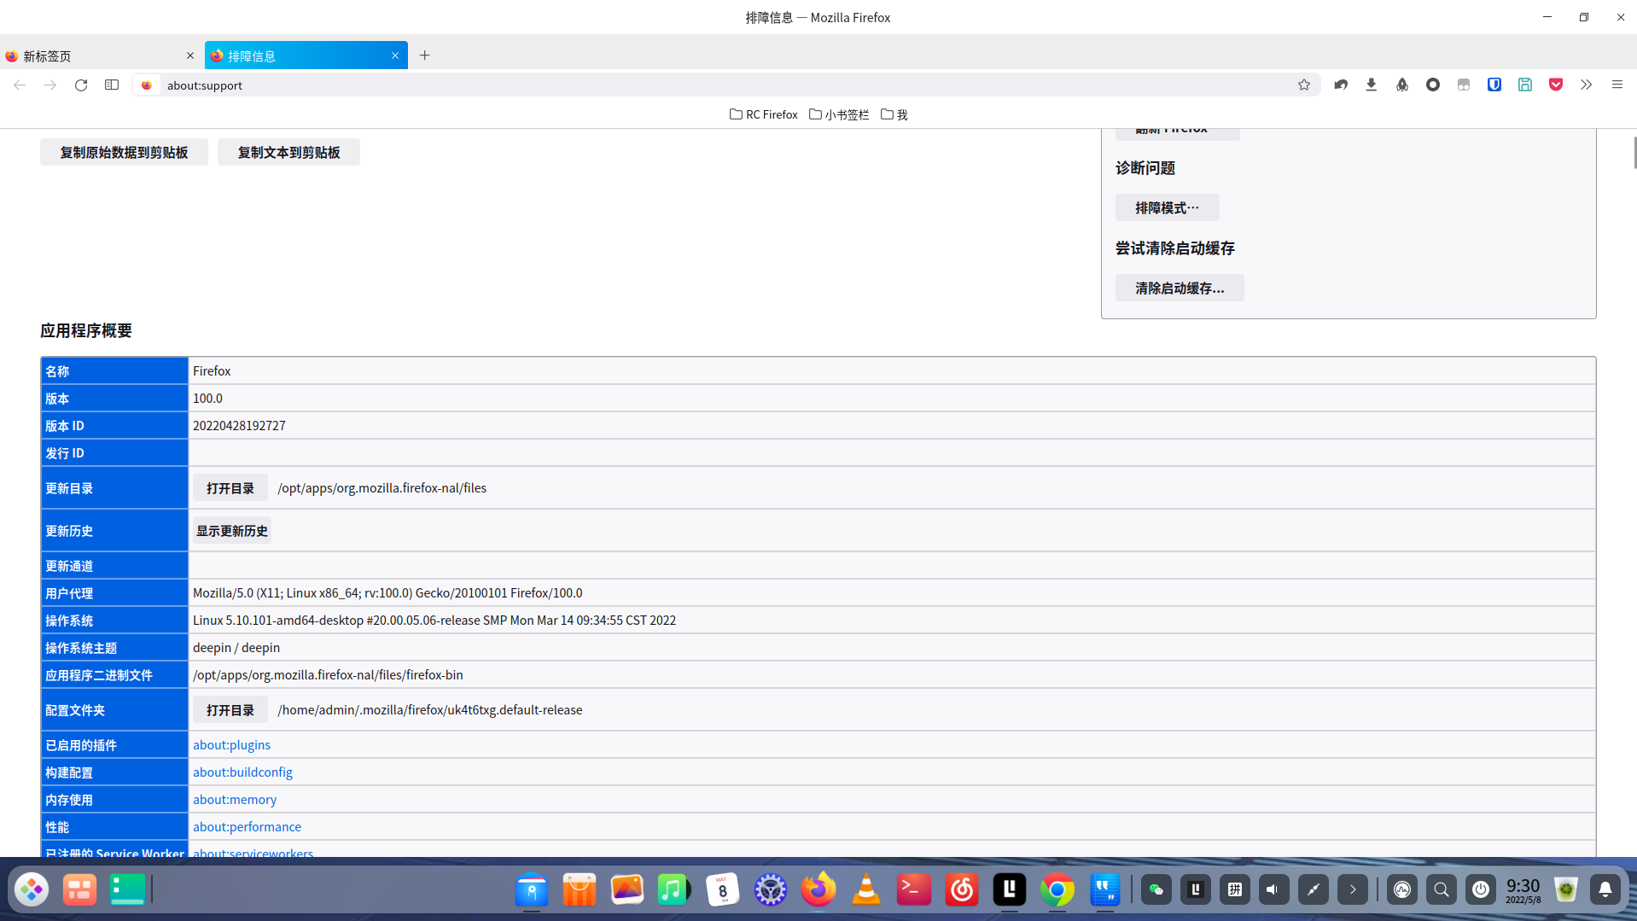Open WeChat tray icon
The height and width of the screenshot is (921, 1637).
click(1156, 889)
